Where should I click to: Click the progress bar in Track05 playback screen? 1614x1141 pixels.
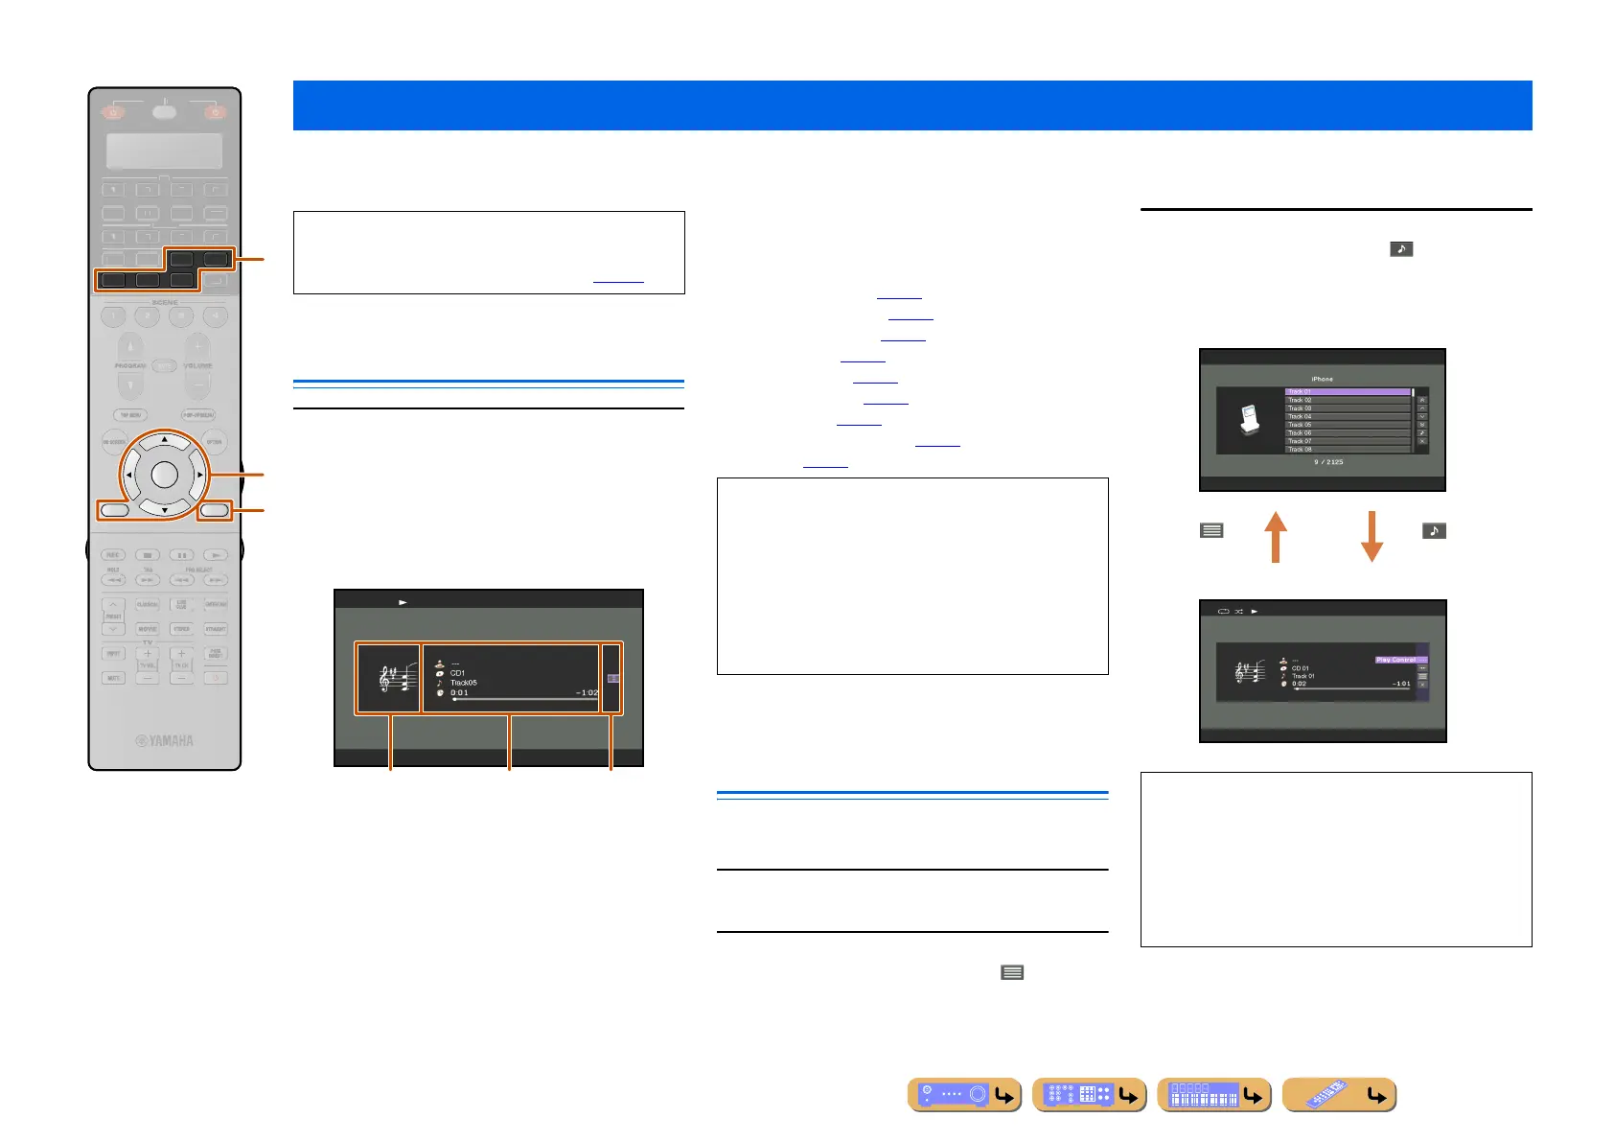click(x=526, y=699)
